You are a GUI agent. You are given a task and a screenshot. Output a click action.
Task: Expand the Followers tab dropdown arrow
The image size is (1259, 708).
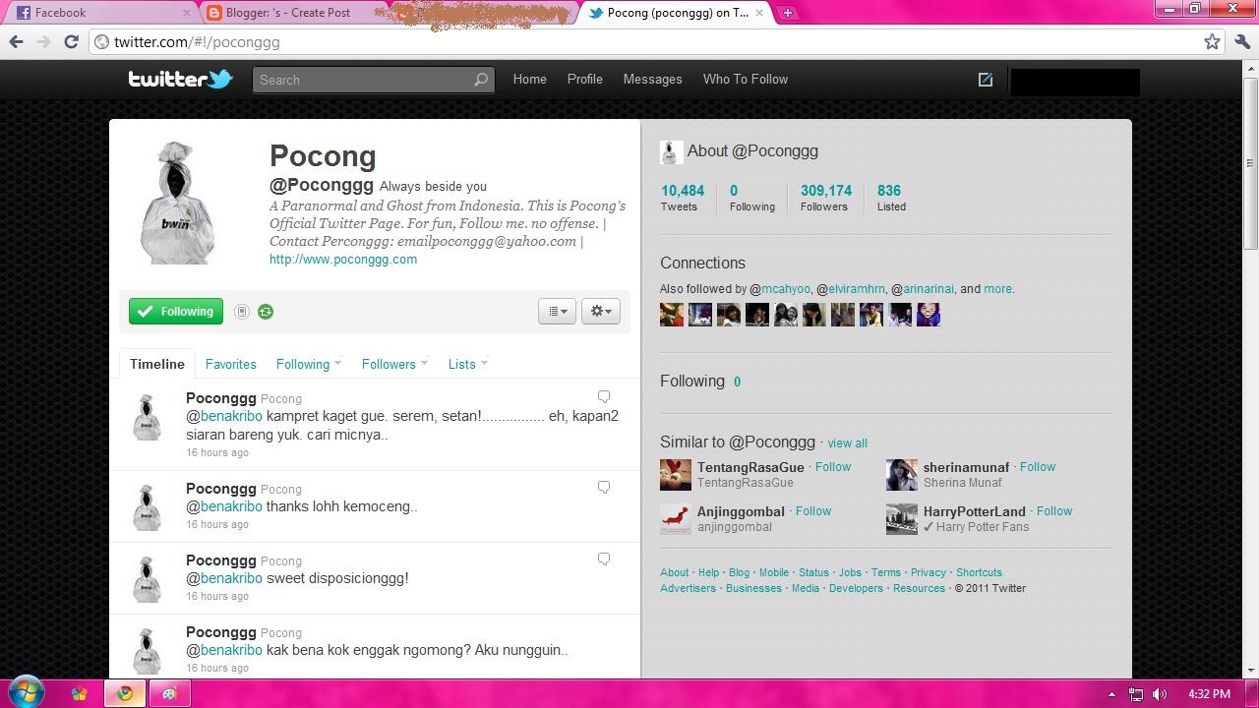point(424,364)
